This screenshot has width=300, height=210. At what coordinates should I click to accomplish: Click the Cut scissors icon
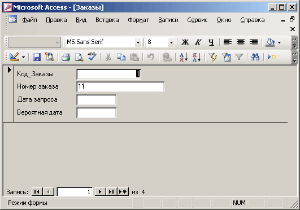pos(108,57)
